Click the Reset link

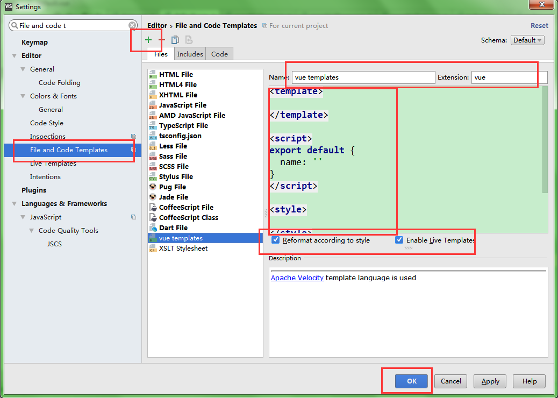540,26
